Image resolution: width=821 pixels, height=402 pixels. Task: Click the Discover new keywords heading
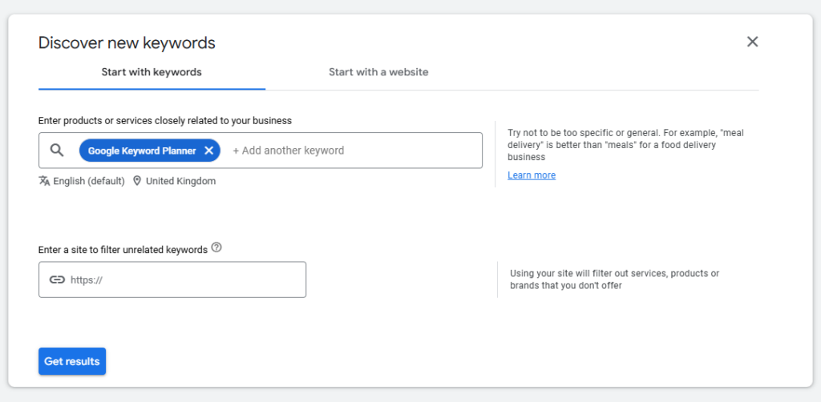click(127, 43)
